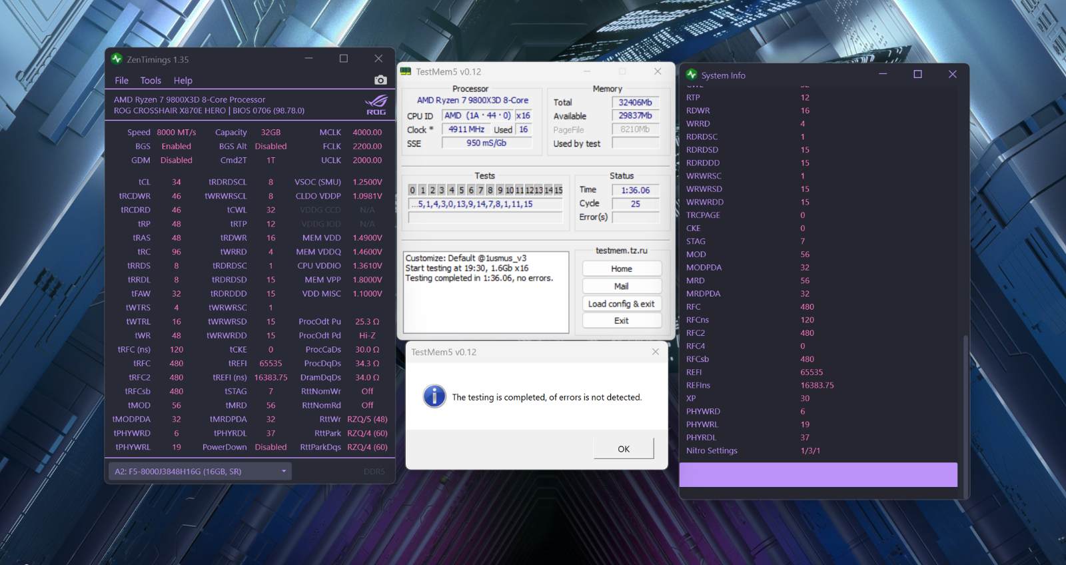This screenshot has width=1066, height=565.
Task: Click the tREFI 65535 value in ZenTimings
Action: 270,363
